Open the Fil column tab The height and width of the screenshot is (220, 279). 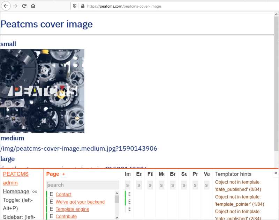pos(150,174)
